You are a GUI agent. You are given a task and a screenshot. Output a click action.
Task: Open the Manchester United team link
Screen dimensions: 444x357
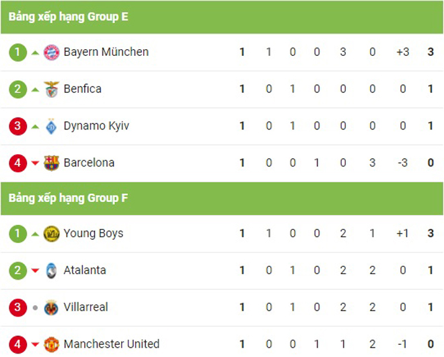[112, 344]
